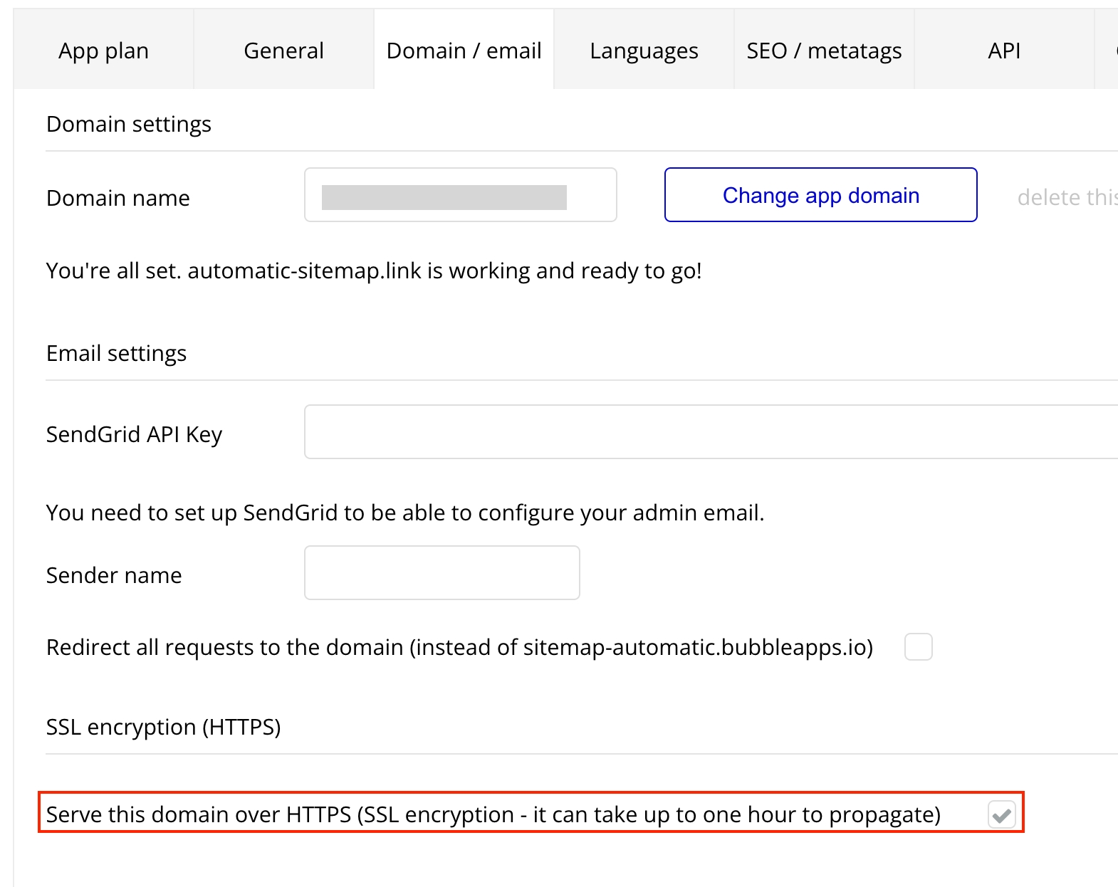
Task: Click into the Domain name field
Action: pos(460,195)
